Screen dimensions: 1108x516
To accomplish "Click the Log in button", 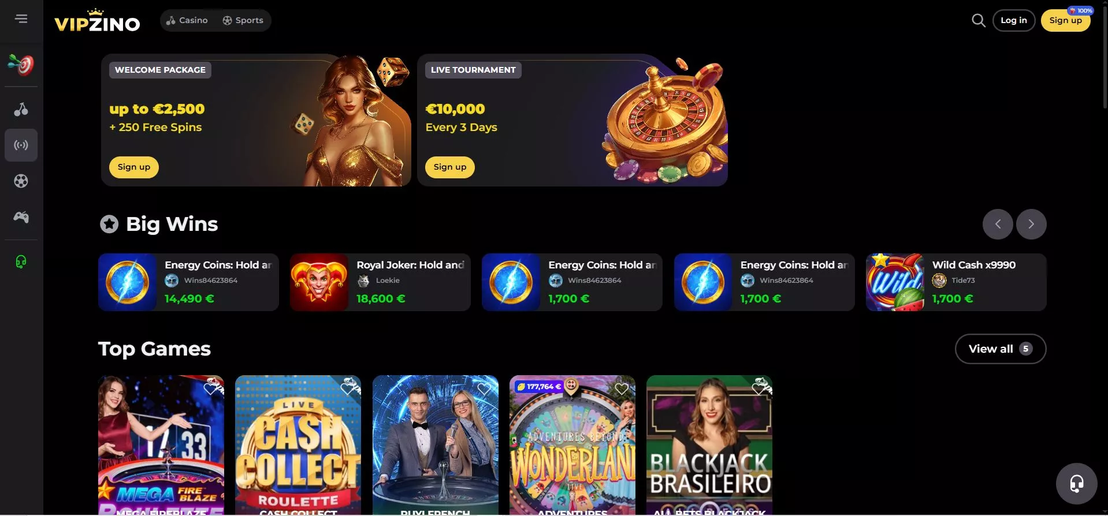I will [1014, 20].
